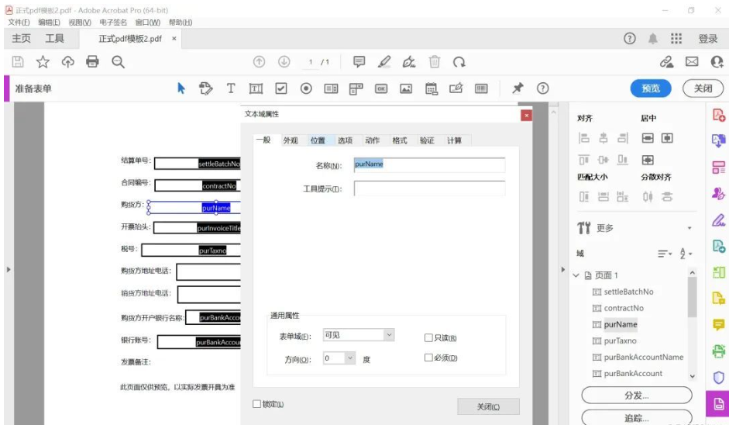The image size is (729, 425).
Task: Close the text field properties dialog
Action: [x=526, y=115]
